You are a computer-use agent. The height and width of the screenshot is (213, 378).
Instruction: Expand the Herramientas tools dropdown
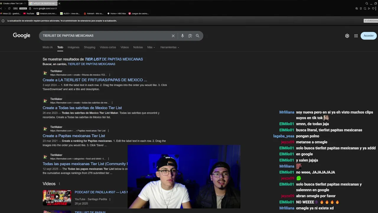pos(170,47)
